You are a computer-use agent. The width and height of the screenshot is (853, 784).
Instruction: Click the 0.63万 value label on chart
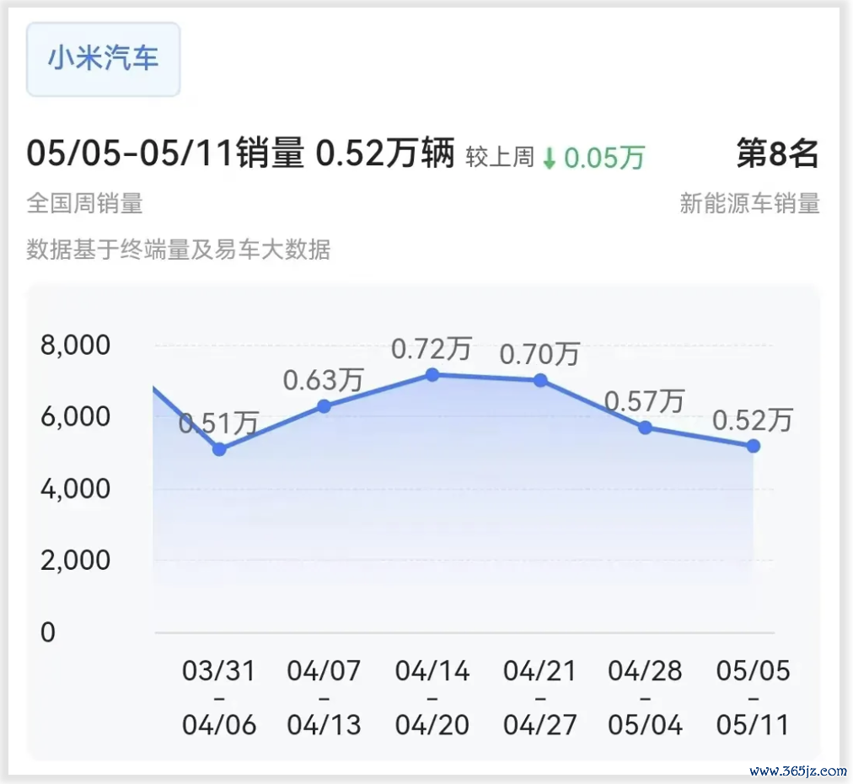(323, 379)
